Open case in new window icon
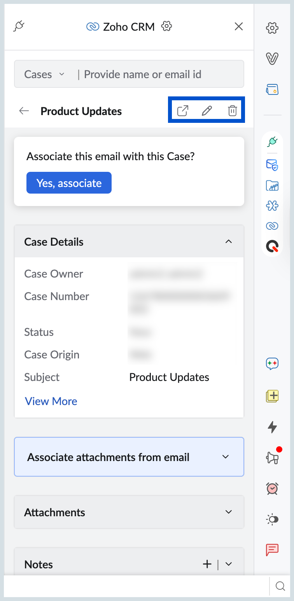294x601 pixels. (183, 111)
